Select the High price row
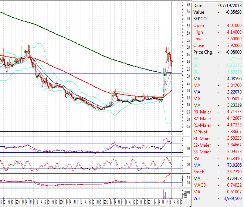244x207 pixels. tap(217, 32)
